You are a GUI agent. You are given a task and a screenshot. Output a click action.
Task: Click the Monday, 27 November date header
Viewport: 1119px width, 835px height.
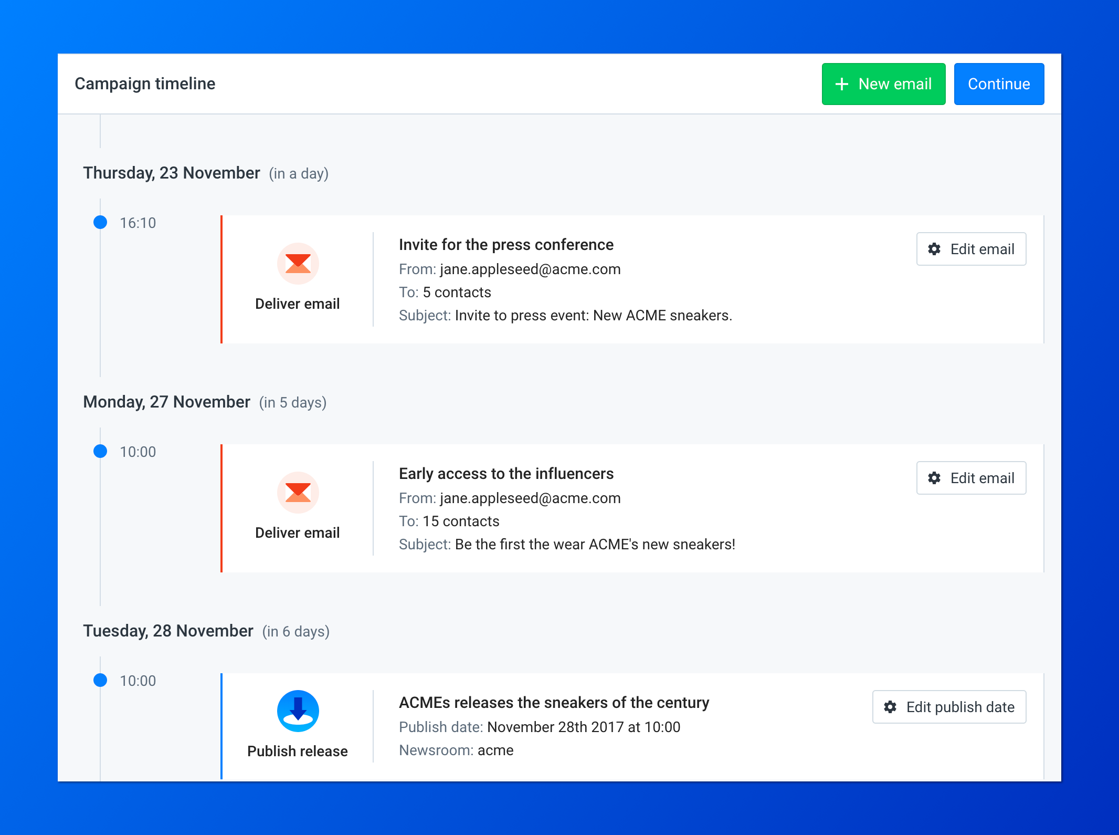point(167,402)
